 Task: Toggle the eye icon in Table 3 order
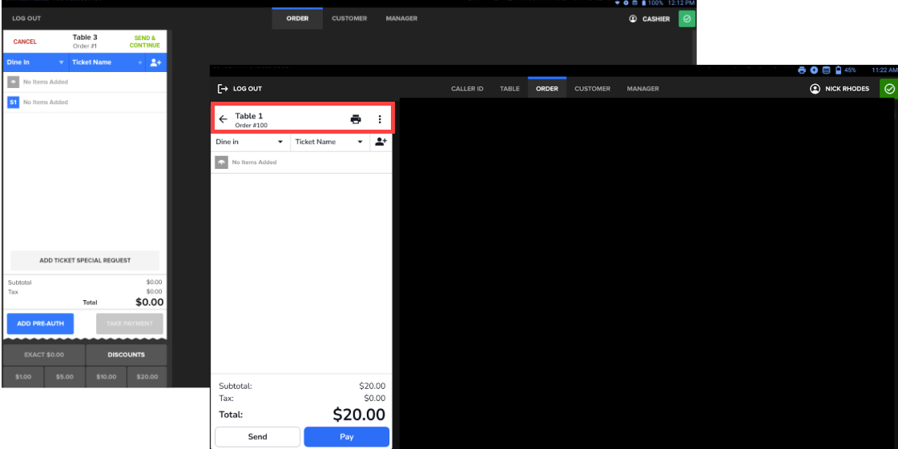(14, 82)
